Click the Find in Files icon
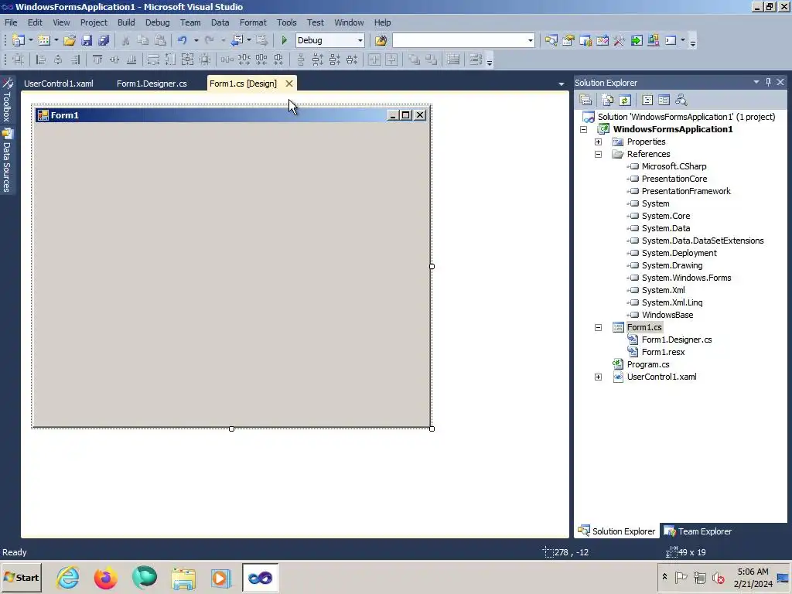 [x=381, y=40]
